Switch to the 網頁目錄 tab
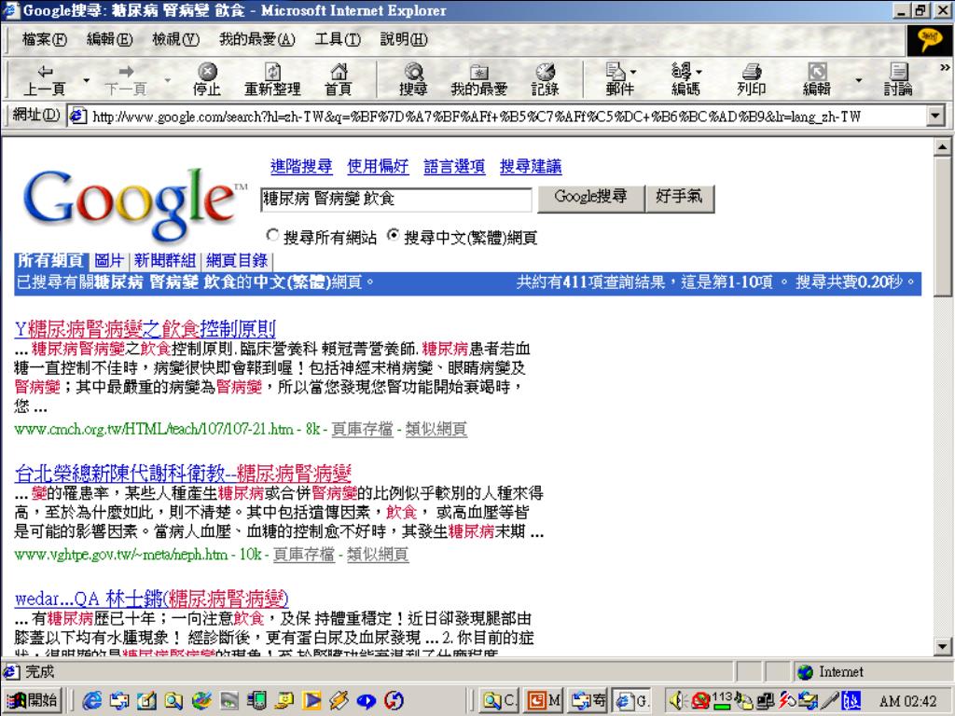 [237, 261]
